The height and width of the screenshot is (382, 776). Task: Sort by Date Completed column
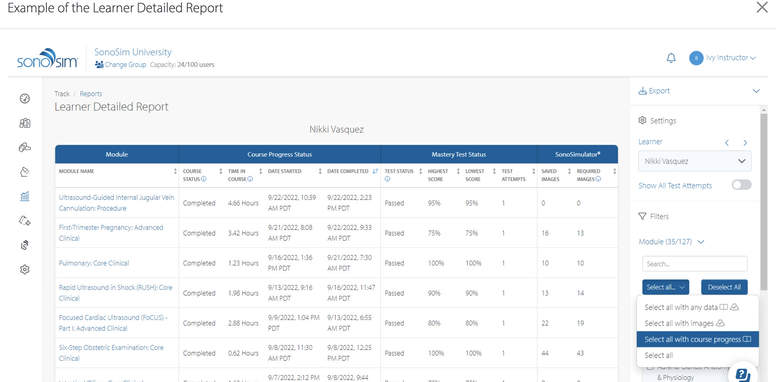(x=375, y=171)
